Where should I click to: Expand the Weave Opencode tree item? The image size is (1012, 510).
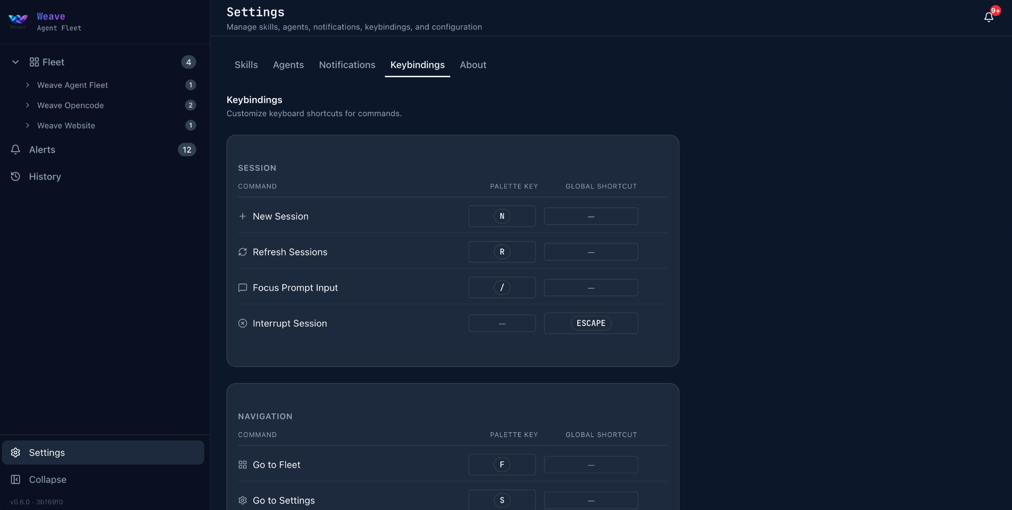[27, 105]
